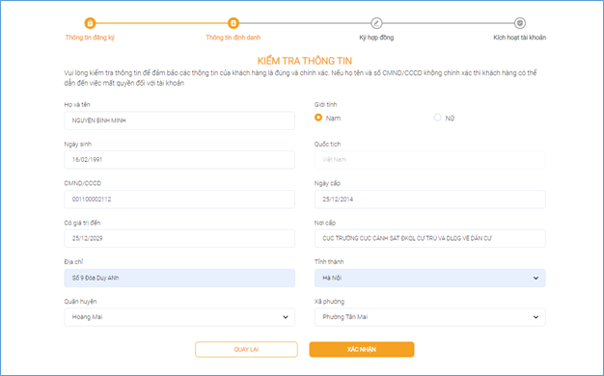Open the Tỉnh thành dropdown showing Hà Nội
This screenshot has height=376, width=604.
point(430,278)
